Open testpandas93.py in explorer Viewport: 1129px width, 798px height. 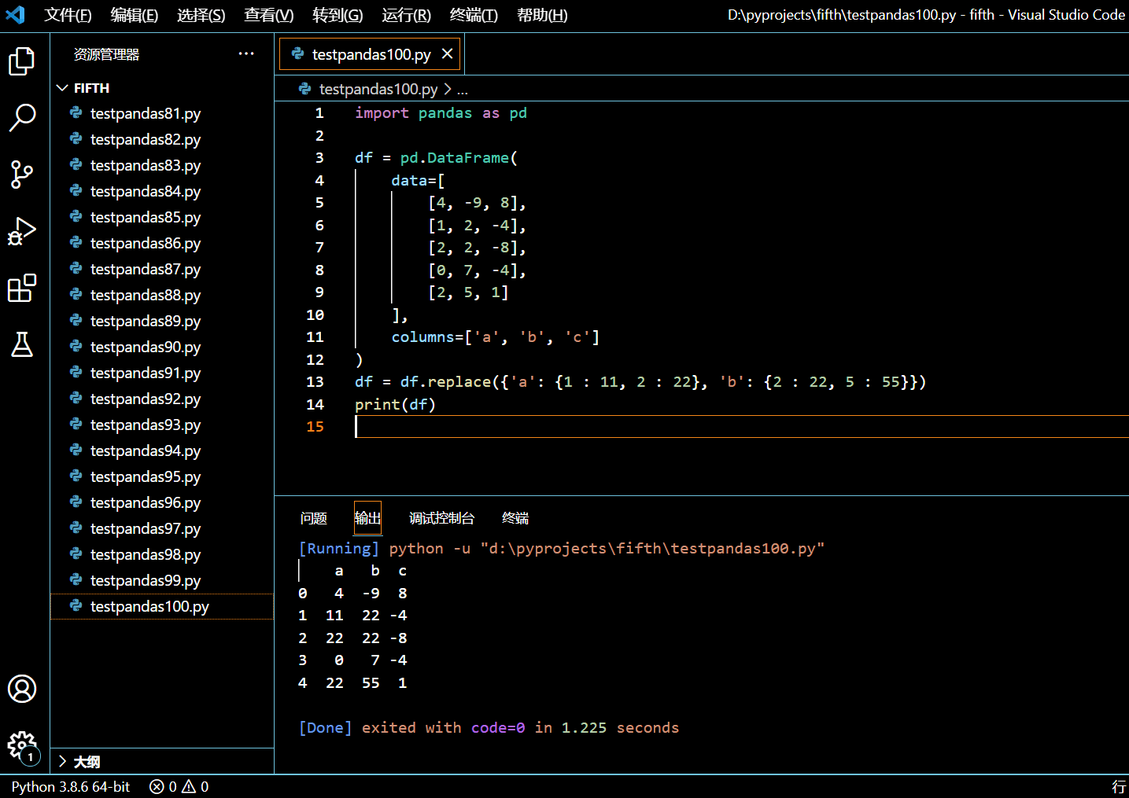[162, 425]
